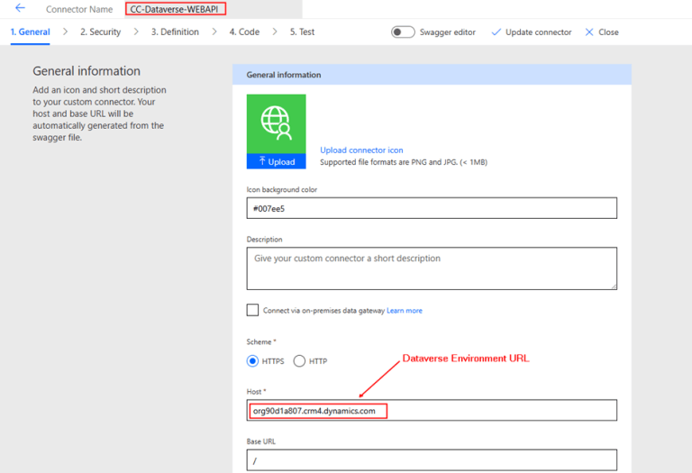Click the Close X icon
Viewport: 692px width, 473px height.
pyautogui.click(x=589, y=32)
